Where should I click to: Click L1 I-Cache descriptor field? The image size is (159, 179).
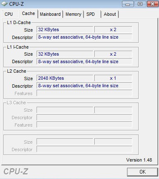pyautogui.click(x=84, y=61)
